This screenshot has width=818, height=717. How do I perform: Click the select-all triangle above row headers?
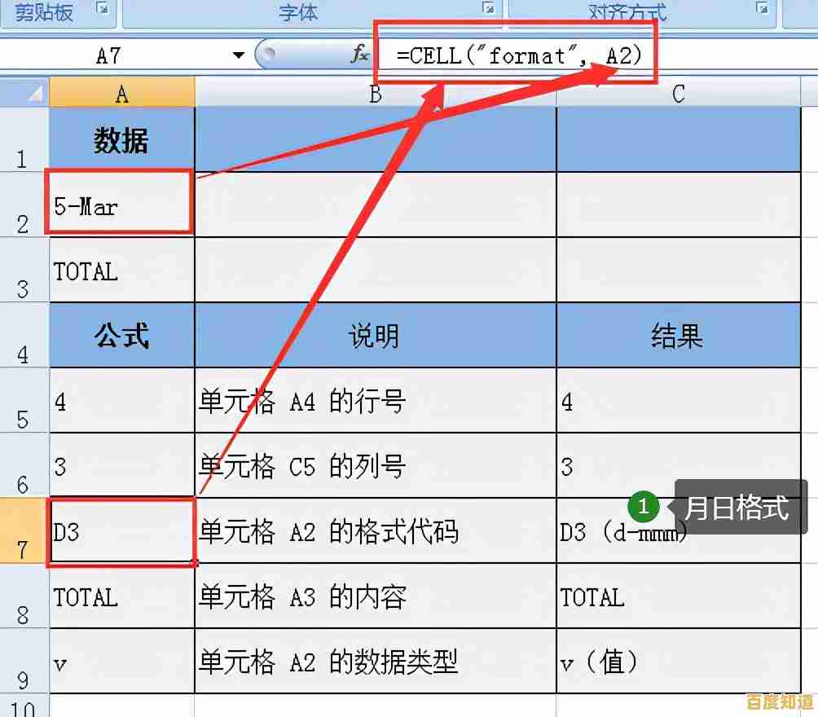(x=33, y=94)
